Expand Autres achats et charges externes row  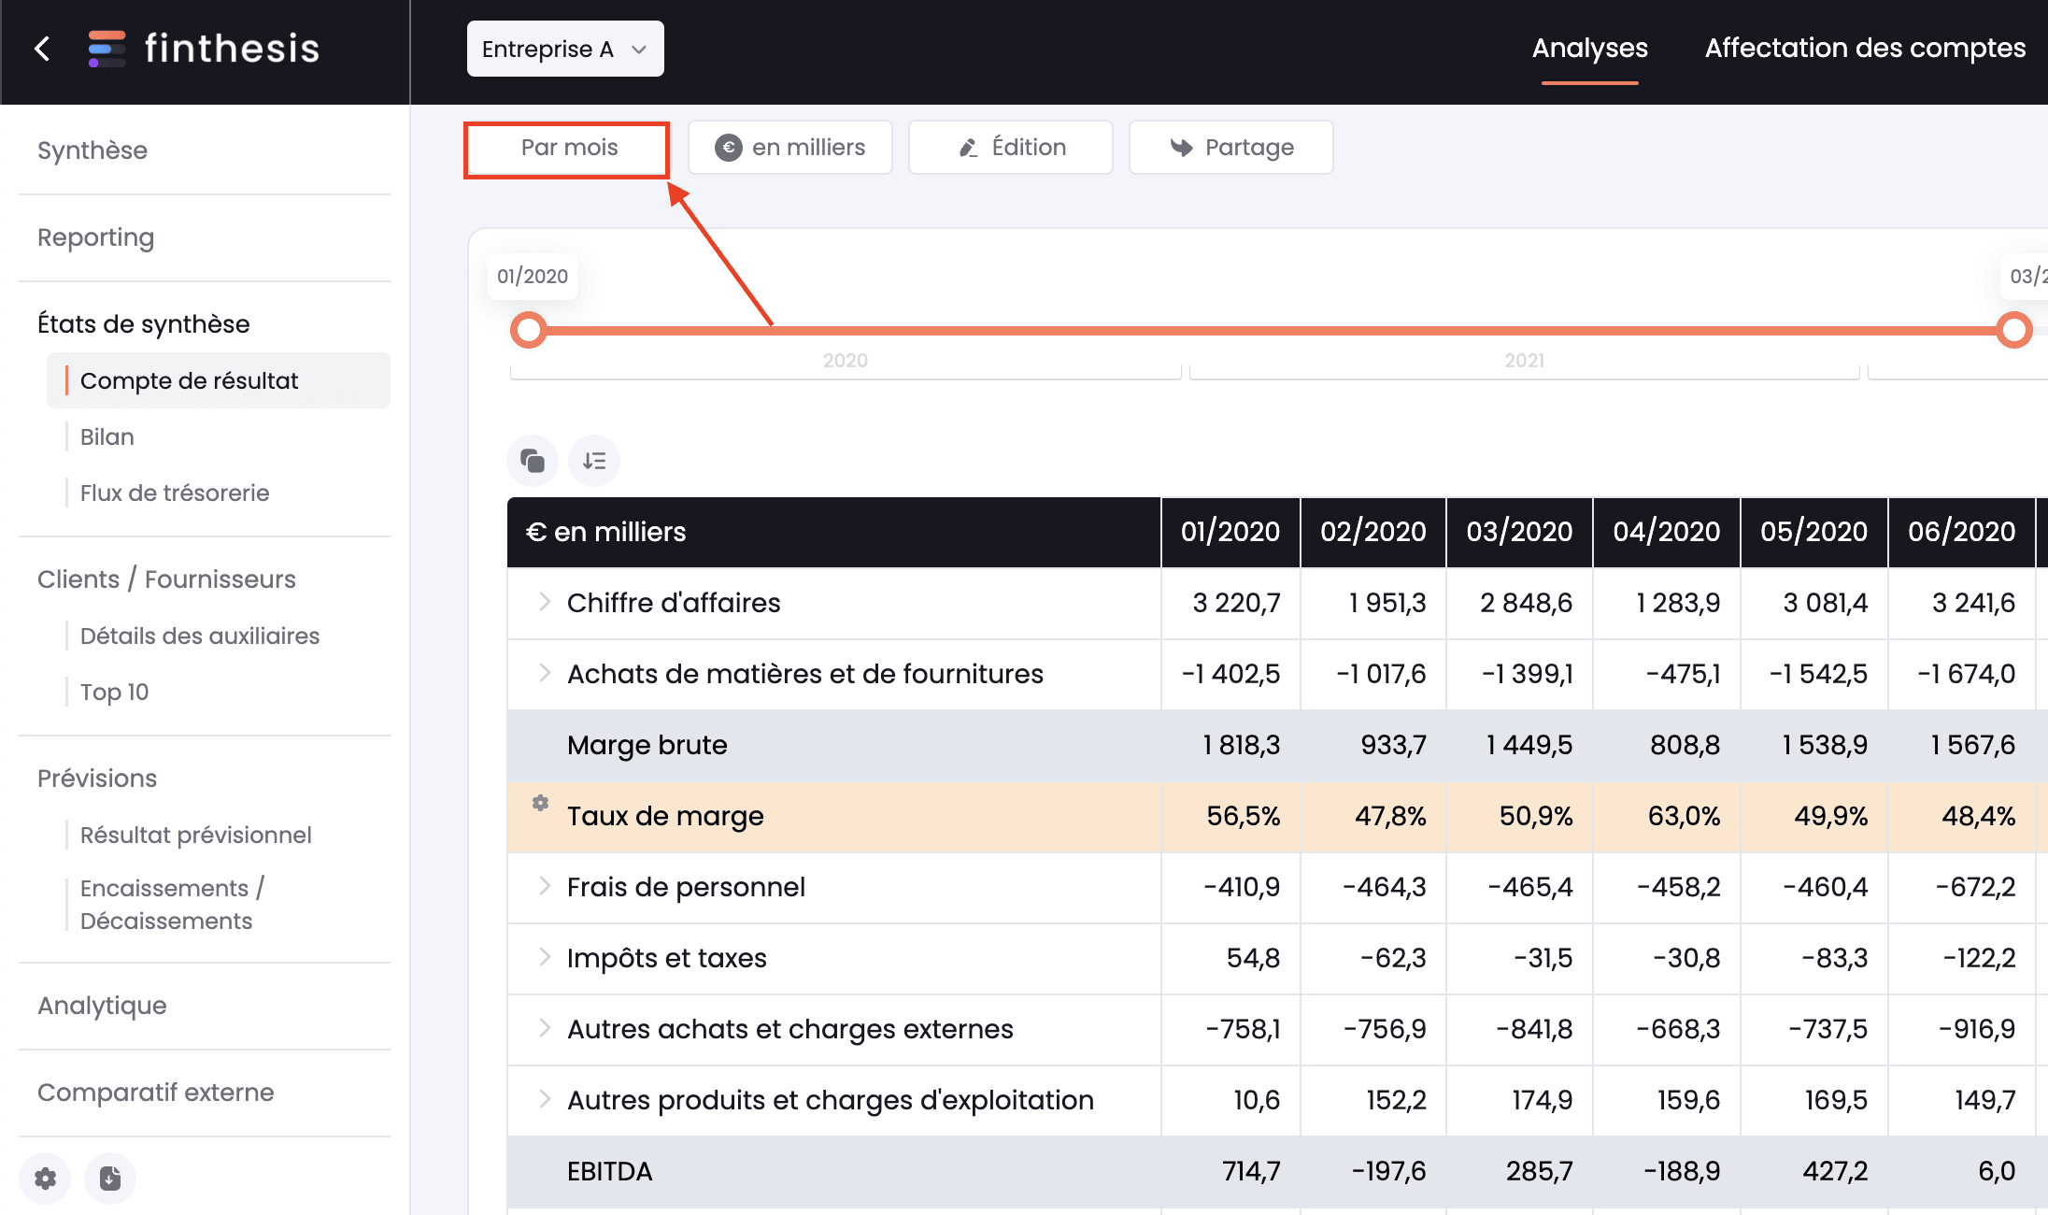545,1028
